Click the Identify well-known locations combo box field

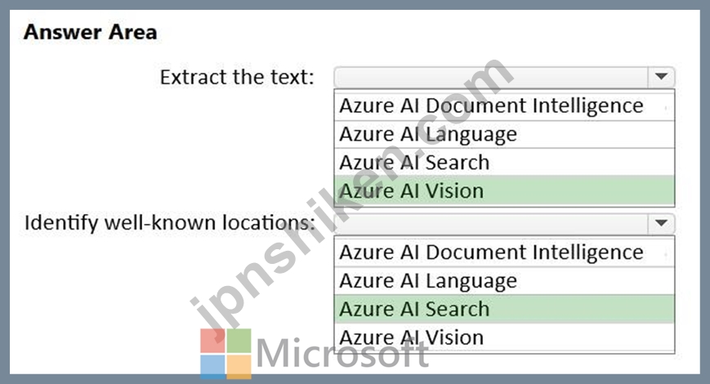click(x=504, y=223)
